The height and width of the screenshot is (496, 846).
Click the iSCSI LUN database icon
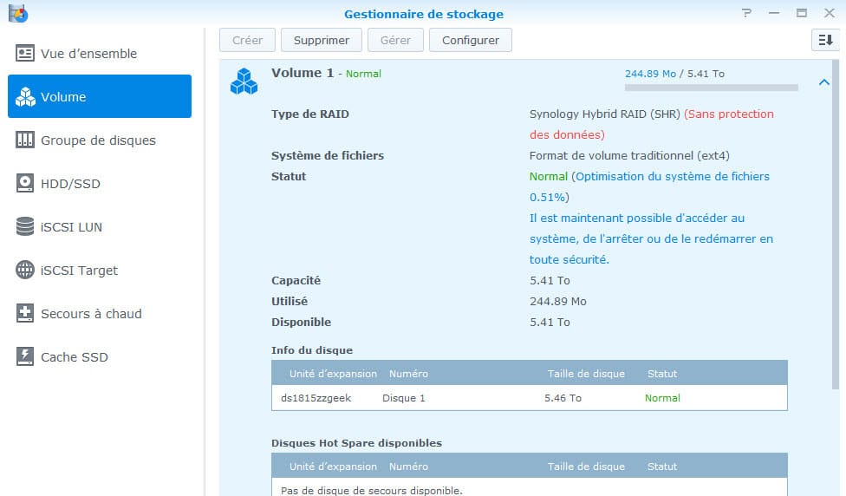coord(25,227)
